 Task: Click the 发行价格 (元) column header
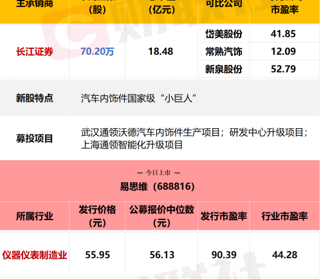coord(97,216)
